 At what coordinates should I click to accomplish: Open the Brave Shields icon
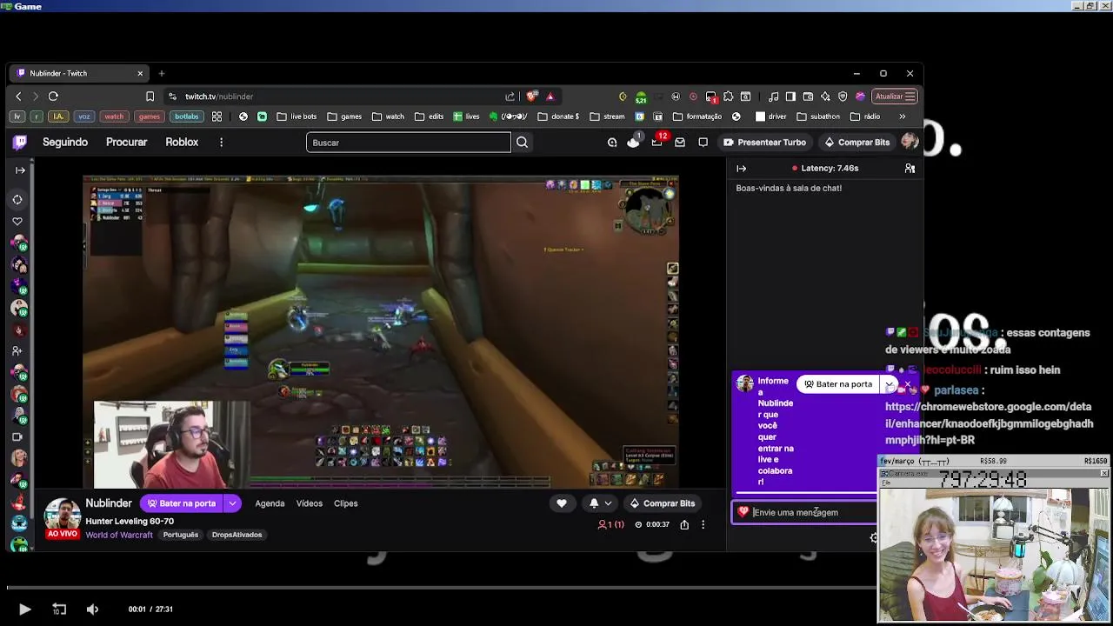(532, 97)
